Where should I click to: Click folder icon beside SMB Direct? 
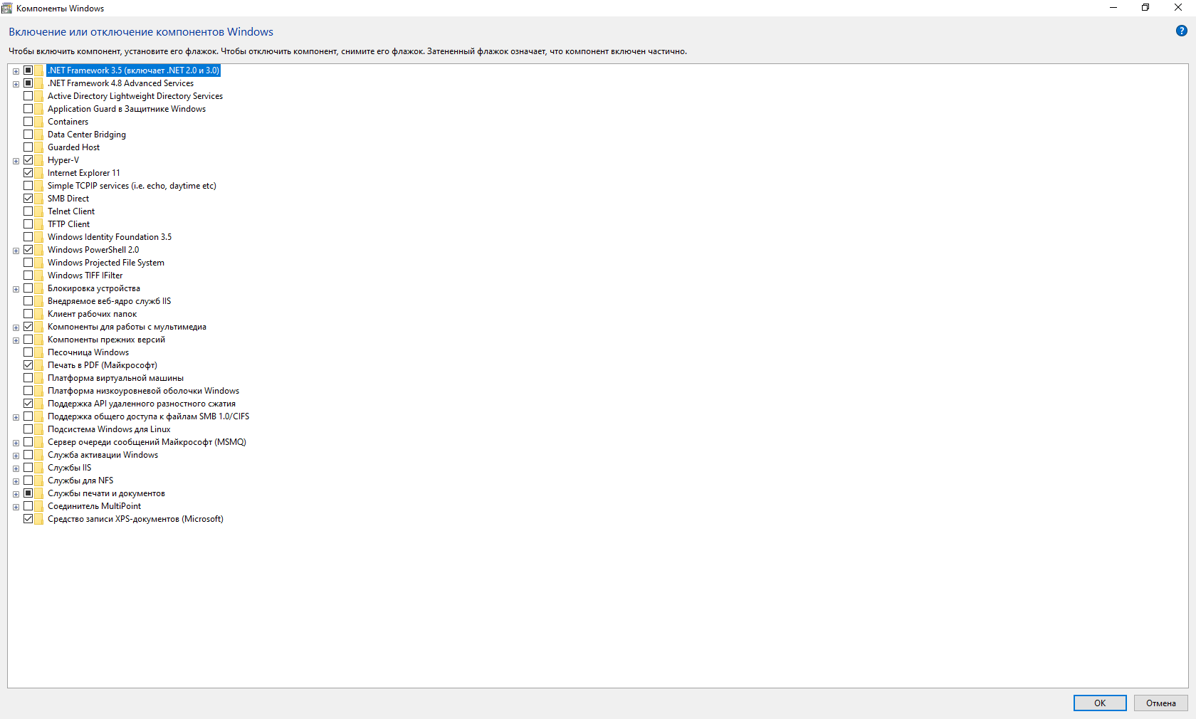pyautogui.click(x=39, y=199)
